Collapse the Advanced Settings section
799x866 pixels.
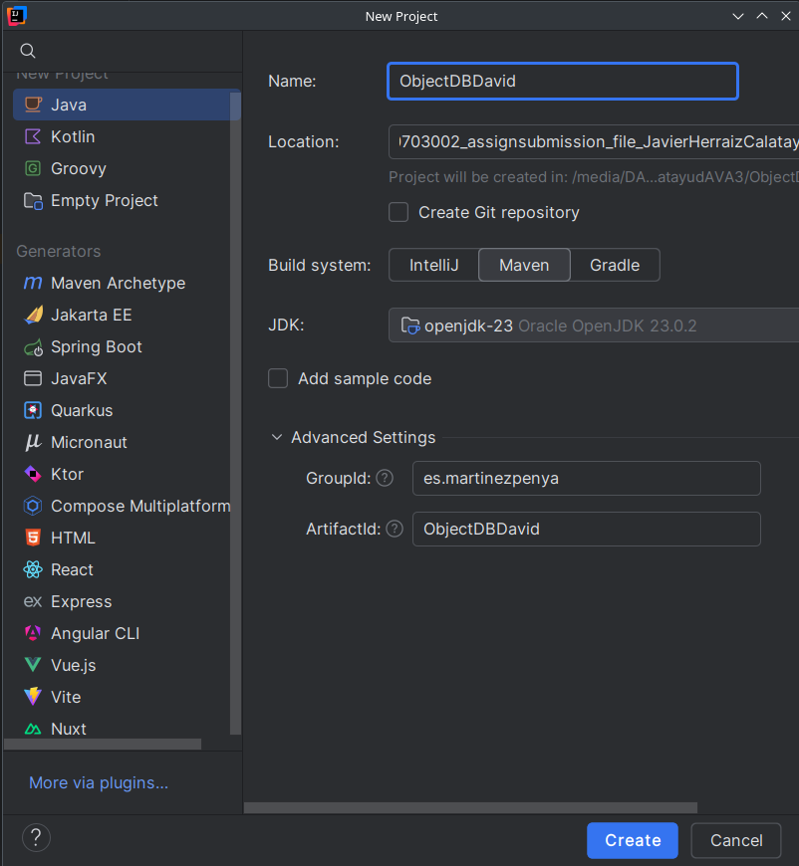(276, 437)
